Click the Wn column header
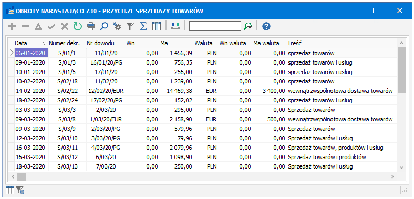This screenshot has width=414, height=199. click(142, 43)
